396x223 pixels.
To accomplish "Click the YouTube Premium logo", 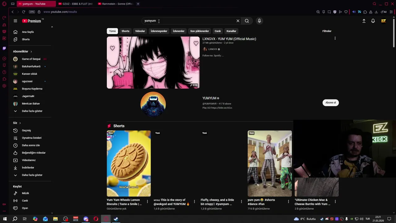I will tap(32, 21).
